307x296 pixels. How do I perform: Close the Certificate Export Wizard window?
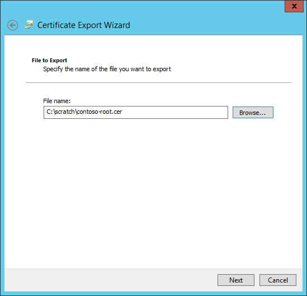pos(294,6)
